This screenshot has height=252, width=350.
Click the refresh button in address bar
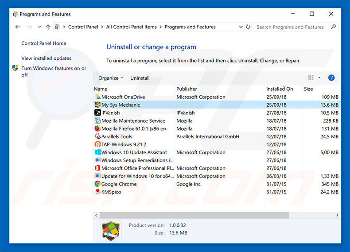coord(248,27)
